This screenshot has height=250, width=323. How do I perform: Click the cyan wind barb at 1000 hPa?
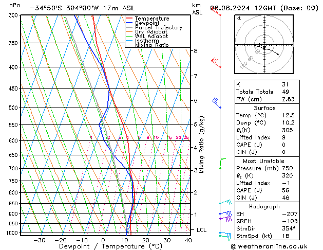(x=224, y=235)
